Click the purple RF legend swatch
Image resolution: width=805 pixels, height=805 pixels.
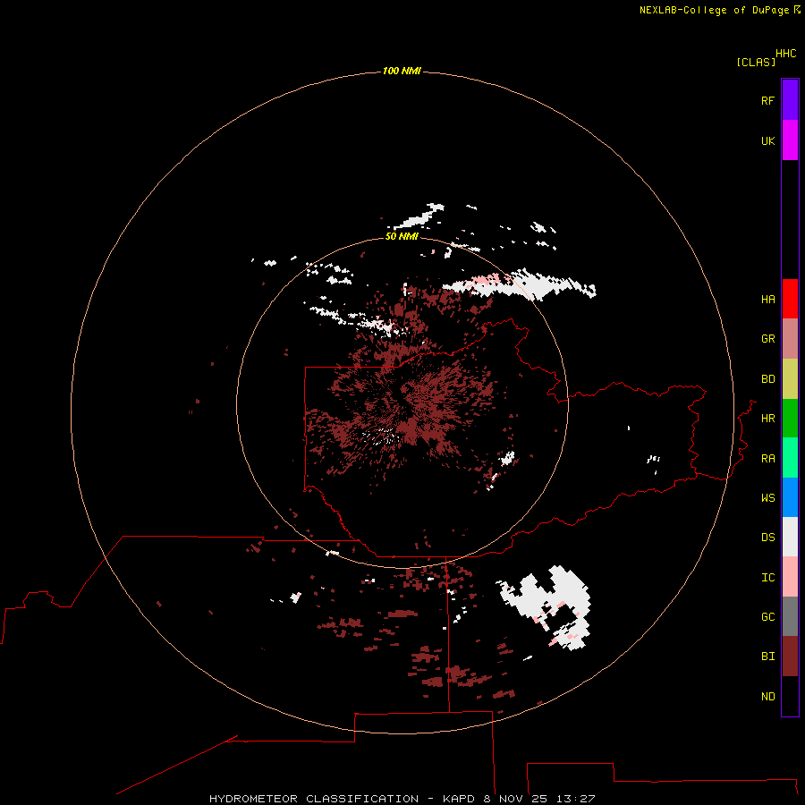tap(790, 100)
